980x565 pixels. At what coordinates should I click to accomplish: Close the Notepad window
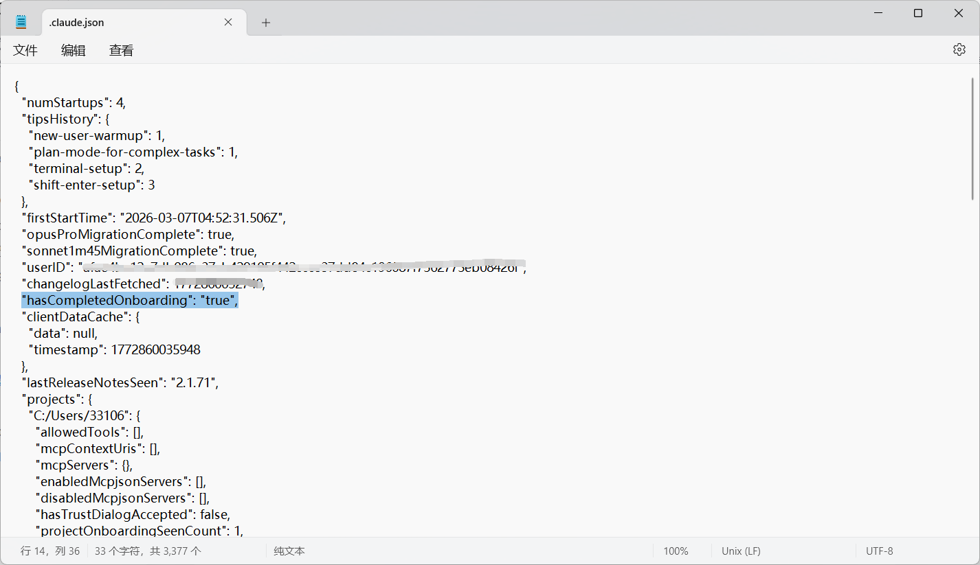(x=959, y=13)
